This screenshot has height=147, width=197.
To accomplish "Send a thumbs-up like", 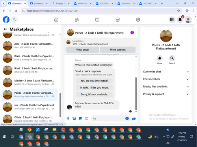I will (x=134, y=118).
